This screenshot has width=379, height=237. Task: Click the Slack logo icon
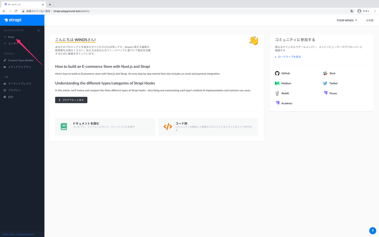click(325, 73)
